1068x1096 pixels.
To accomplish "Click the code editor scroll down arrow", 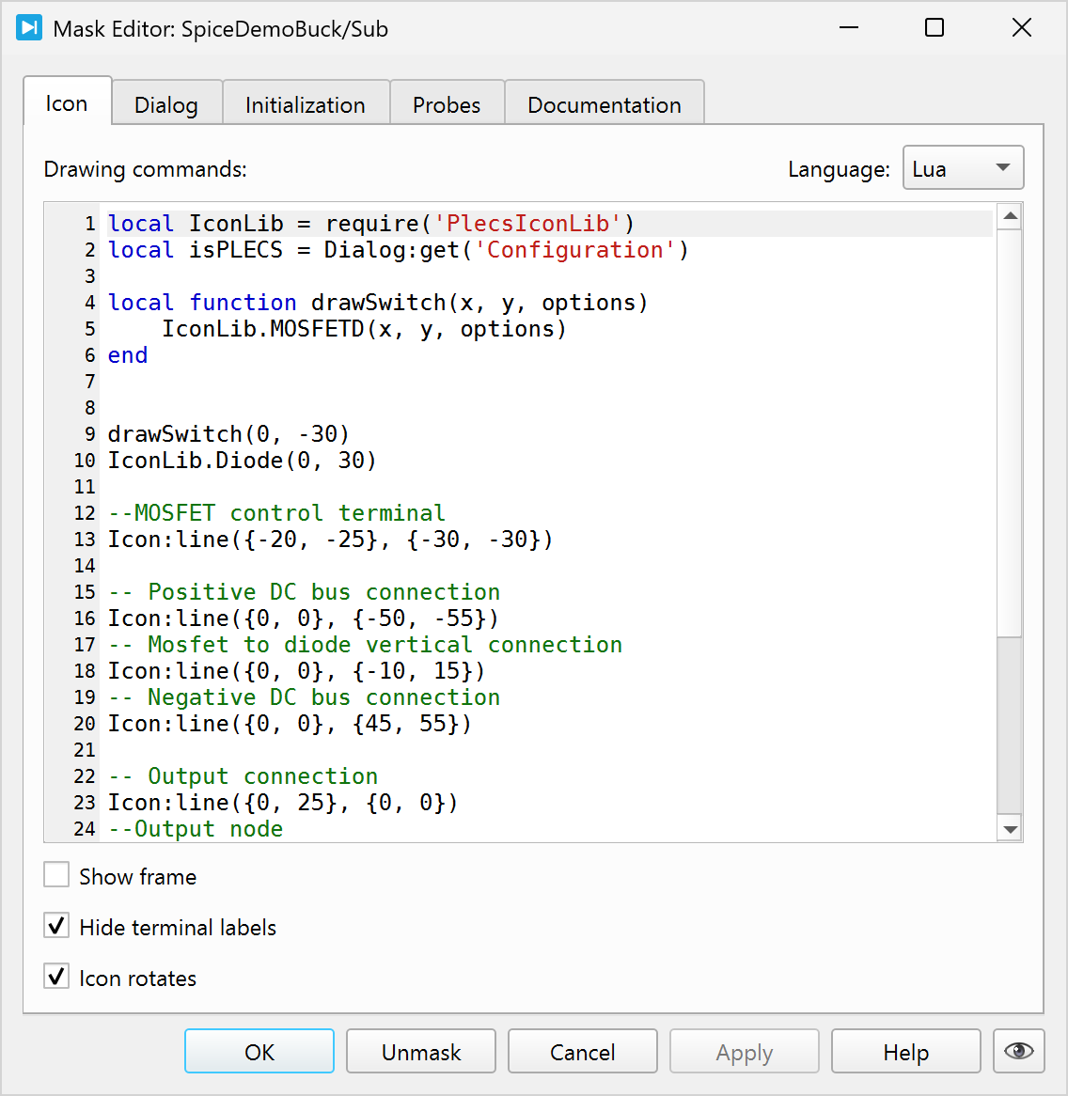I will click(x=1011, y=829).
